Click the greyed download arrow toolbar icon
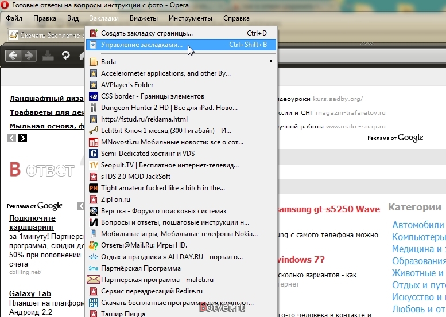This screenshot has height=317, width=446. pyautogui.click(x=48, y=56)
